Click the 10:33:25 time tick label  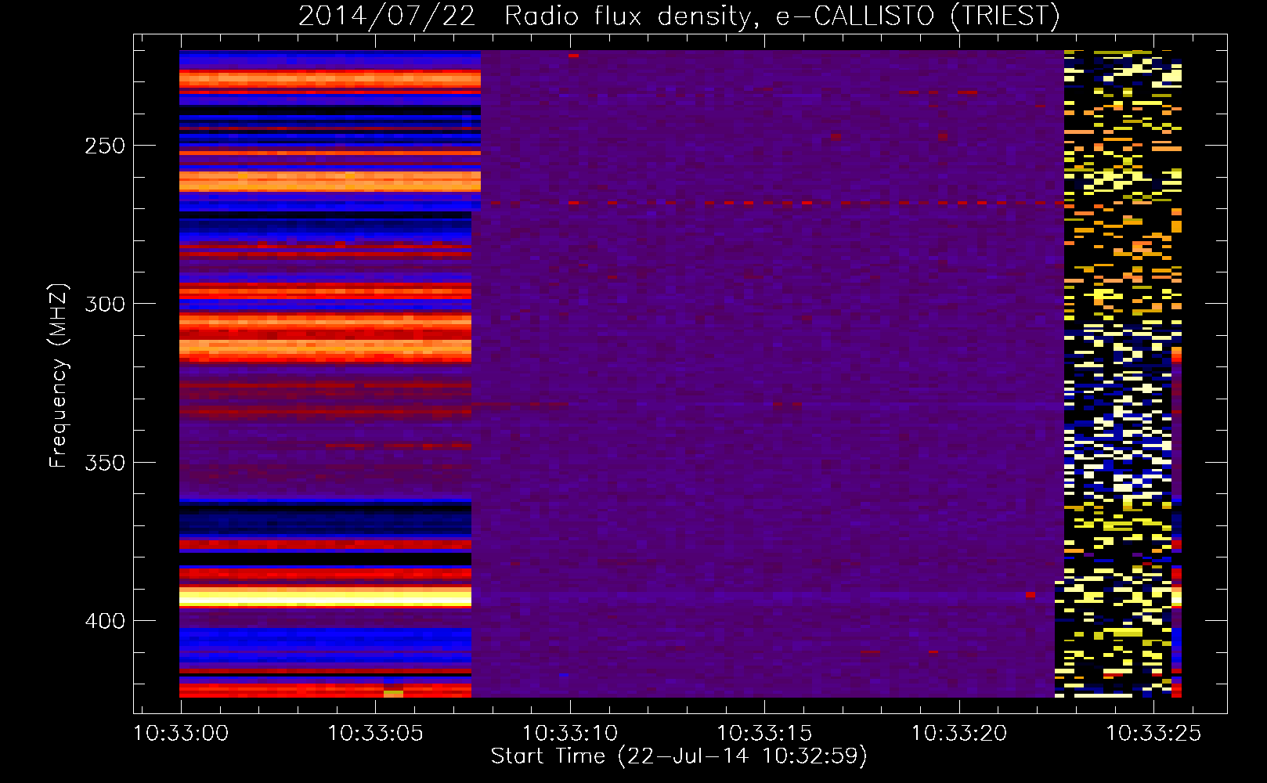coord(1153,733)
